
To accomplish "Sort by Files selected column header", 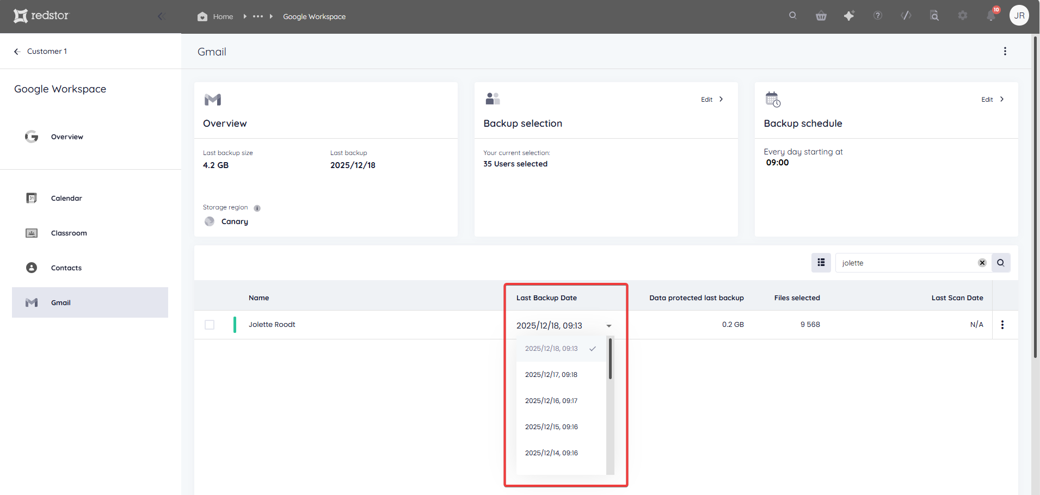I will tap(797, 298).
